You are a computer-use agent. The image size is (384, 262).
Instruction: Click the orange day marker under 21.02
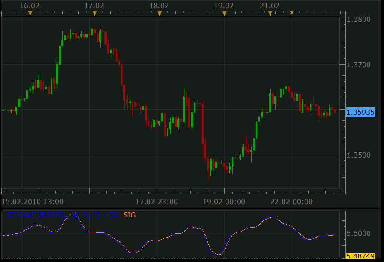click(270, 13)
